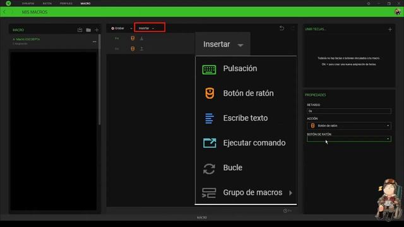Open the ACCIÓN dropdown showing Botón de ratón
This screenshot has height=227, width=404.
pyautogui.click(x=349, y=126)
